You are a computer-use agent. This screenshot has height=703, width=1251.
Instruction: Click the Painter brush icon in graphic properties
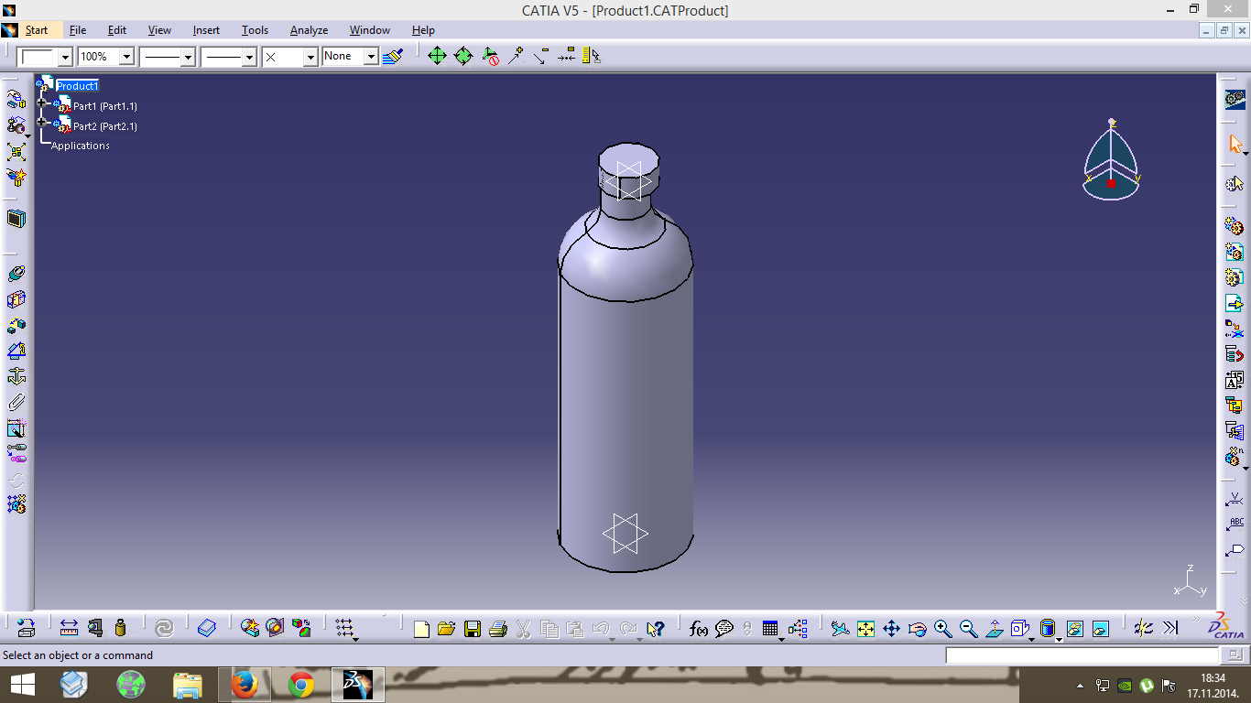[393, 57]
